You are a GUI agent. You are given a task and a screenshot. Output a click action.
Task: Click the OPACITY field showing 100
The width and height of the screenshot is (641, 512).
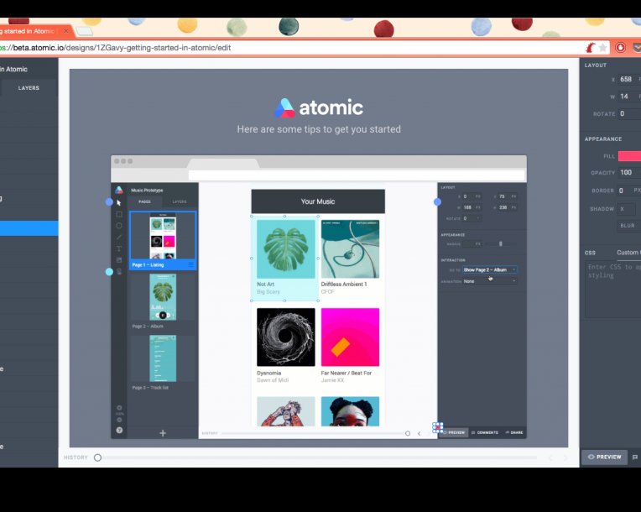(x=628, y=173)
